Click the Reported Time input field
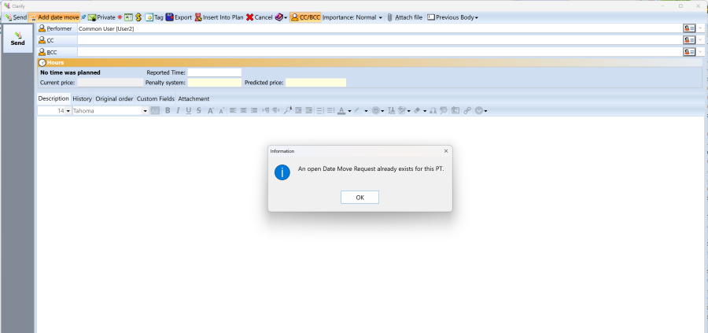 point(215,72)
